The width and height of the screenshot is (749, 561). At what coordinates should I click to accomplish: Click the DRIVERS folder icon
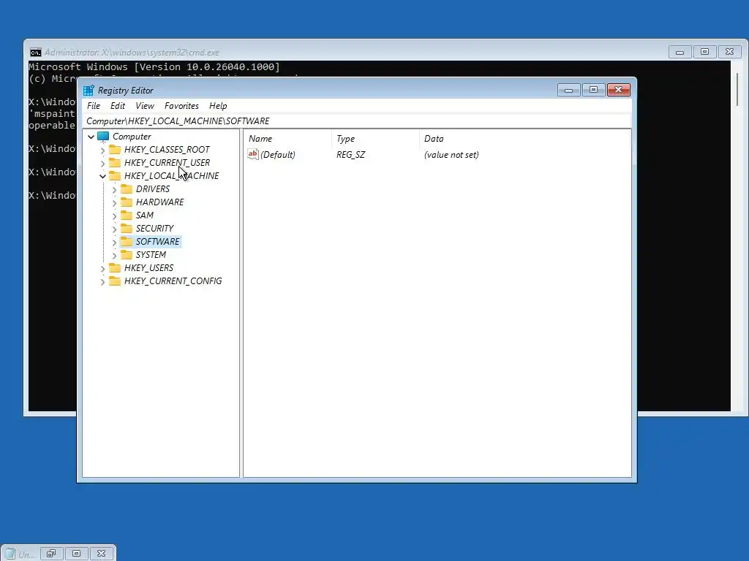[x=126, y=189]
